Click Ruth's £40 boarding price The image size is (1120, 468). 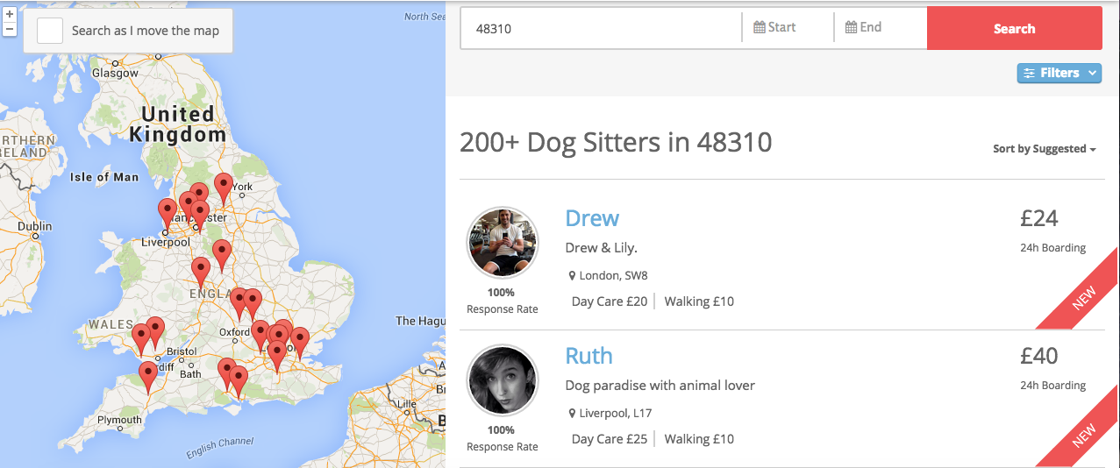(1038, 356)
